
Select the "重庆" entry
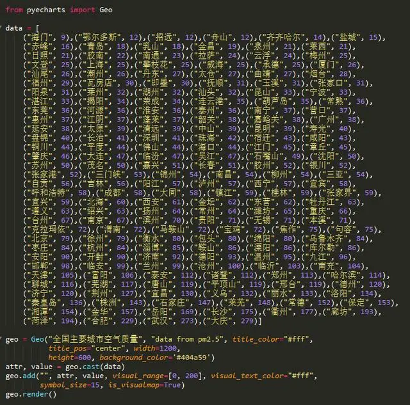318,211
